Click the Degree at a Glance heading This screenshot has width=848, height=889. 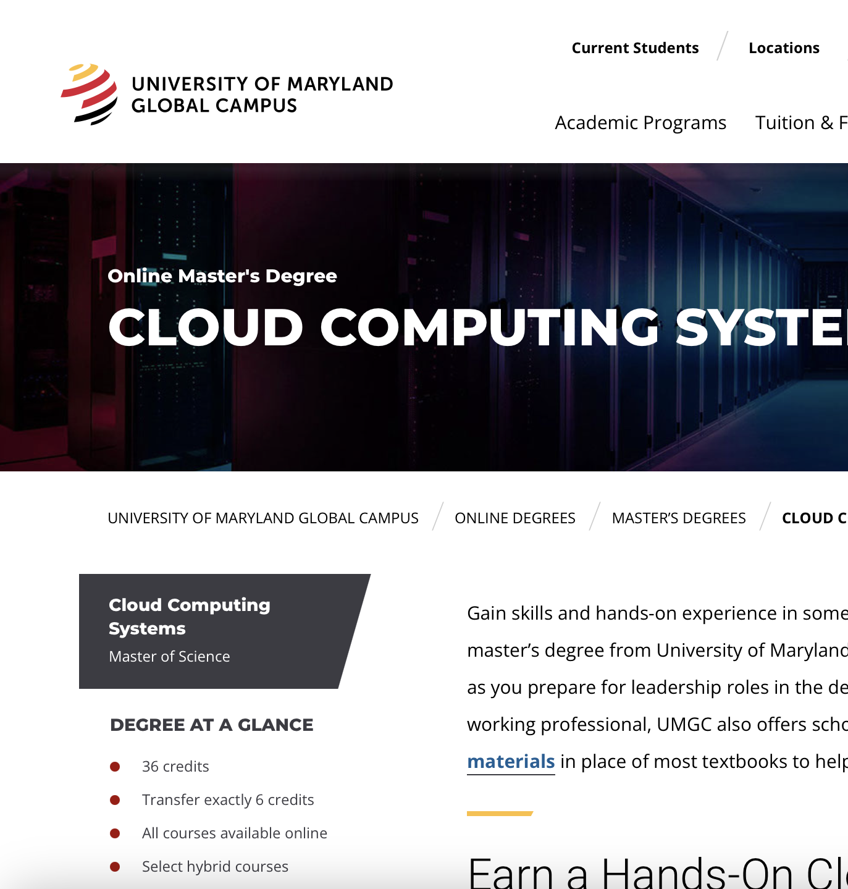click(212, 725)
